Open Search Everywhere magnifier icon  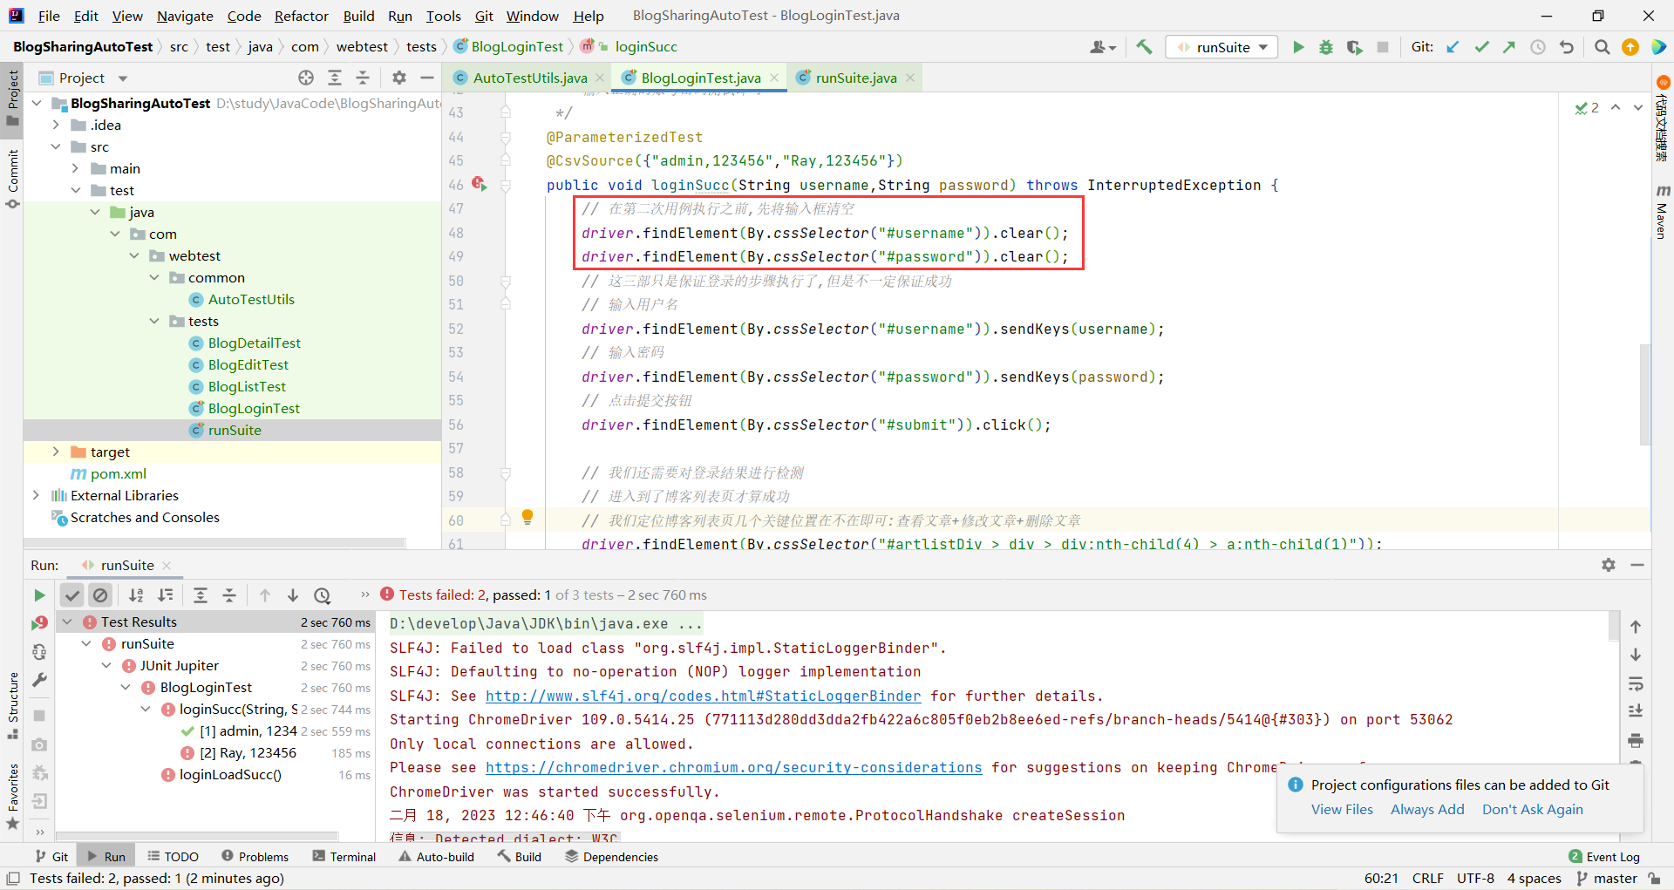1602,47
